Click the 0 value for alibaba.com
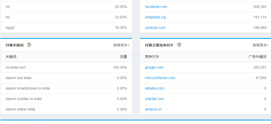 [265, 89]
